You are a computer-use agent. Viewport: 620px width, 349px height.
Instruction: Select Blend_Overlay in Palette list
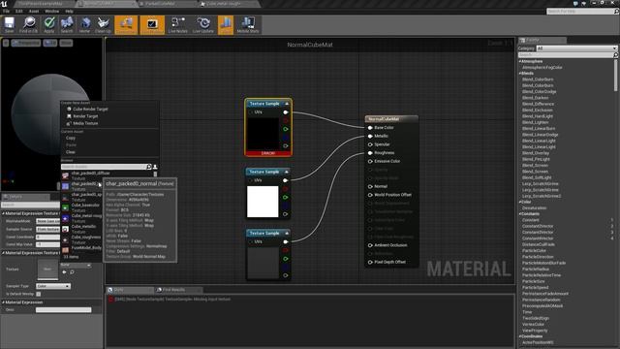(x=536, y=153)
